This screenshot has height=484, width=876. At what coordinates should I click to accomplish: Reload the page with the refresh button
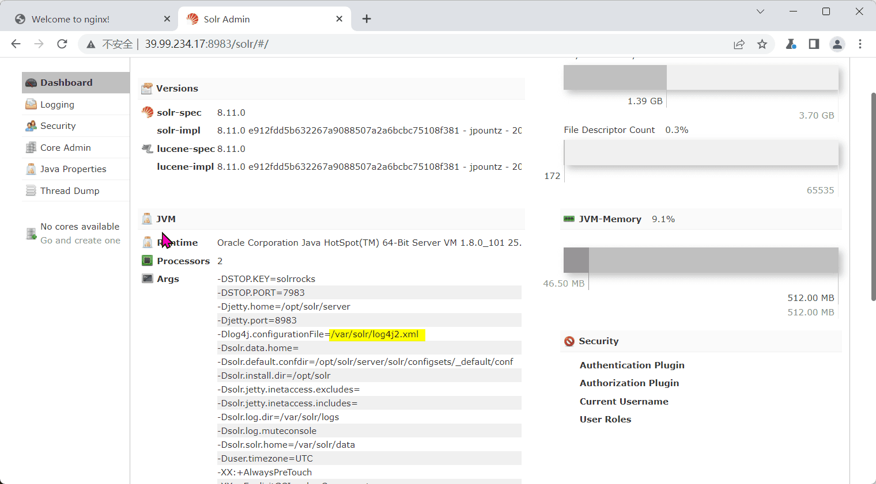[x=62, y=44]
